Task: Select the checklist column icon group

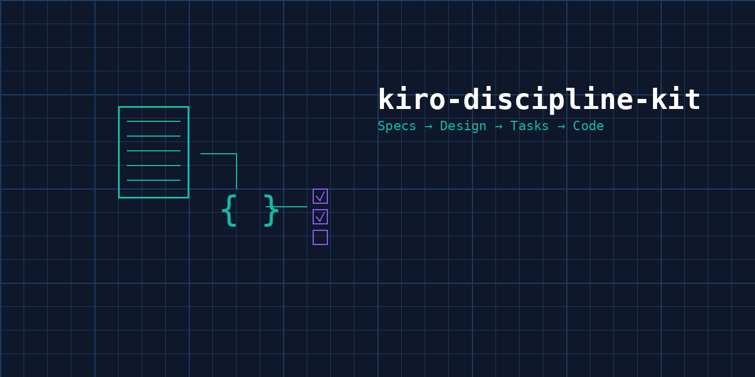Action: coord(320,217)
